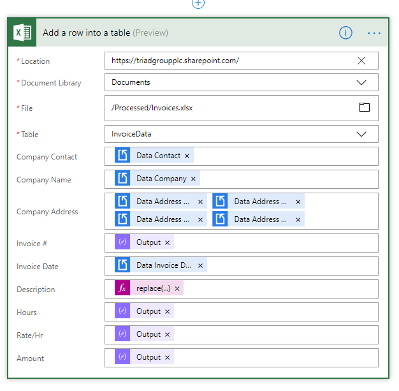Clear the Location value with the X icon

tap(361, 61)
